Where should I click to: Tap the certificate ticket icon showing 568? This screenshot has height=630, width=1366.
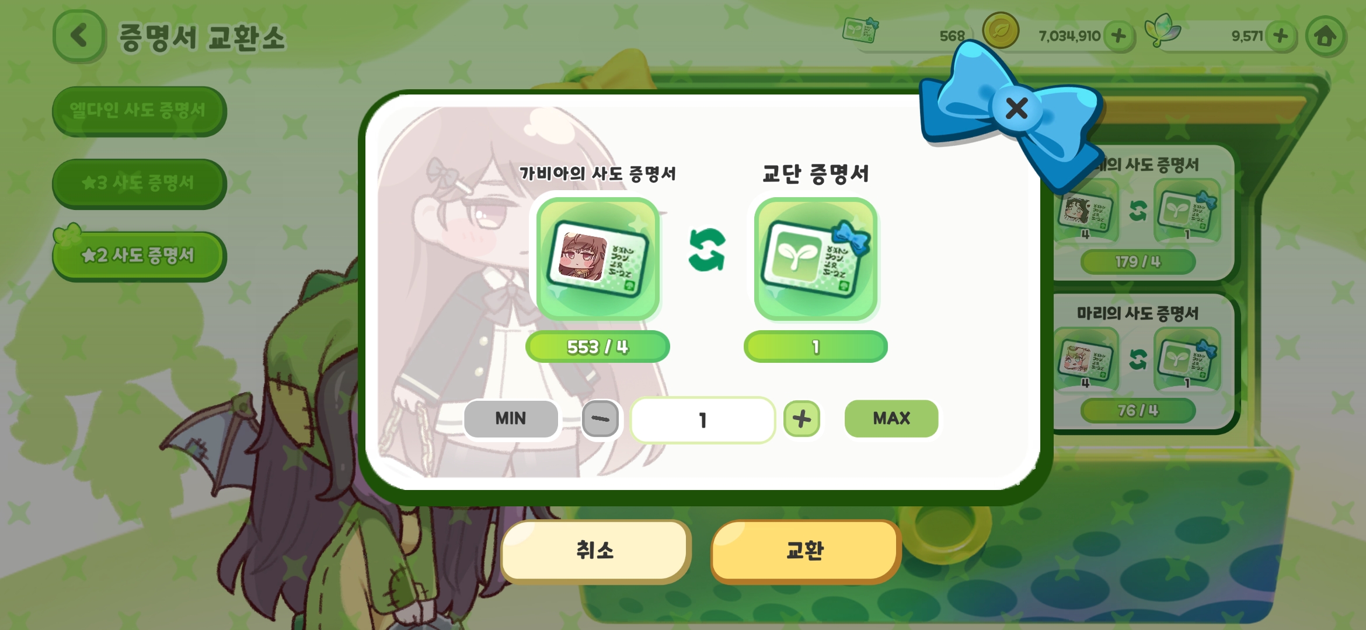(860, 29)
